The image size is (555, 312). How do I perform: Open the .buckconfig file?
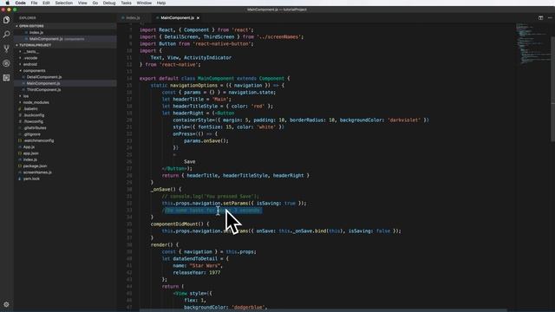[34, 115]
